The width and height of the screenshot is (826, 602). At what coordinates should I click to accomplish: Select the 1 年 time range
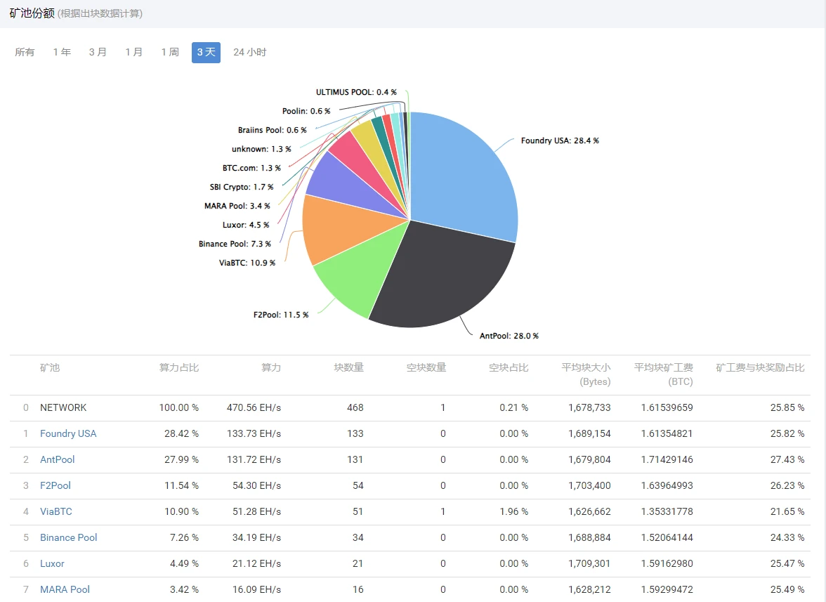tap(61, 52)
